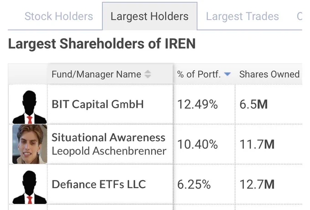This screenshot has width=310, height=210.
Task: Sort by the Fund/Manager Name column header
Action: click(x=96, y=74)
